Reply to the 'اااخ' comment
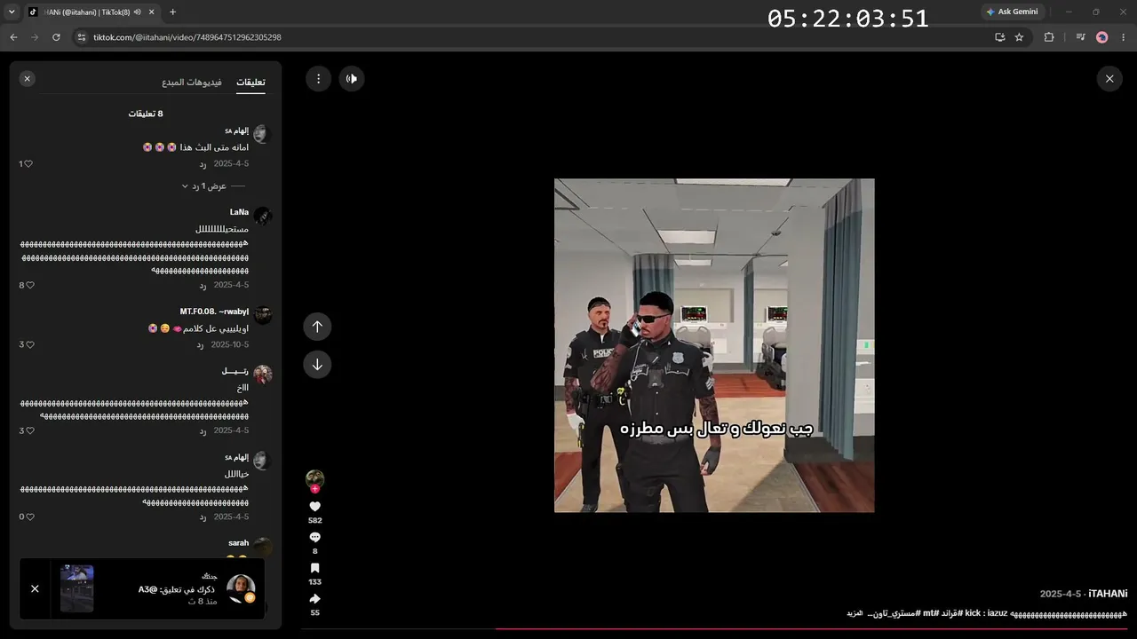Image resolution: width=1137 pixels, height=639 pixels. pos(203,431)
